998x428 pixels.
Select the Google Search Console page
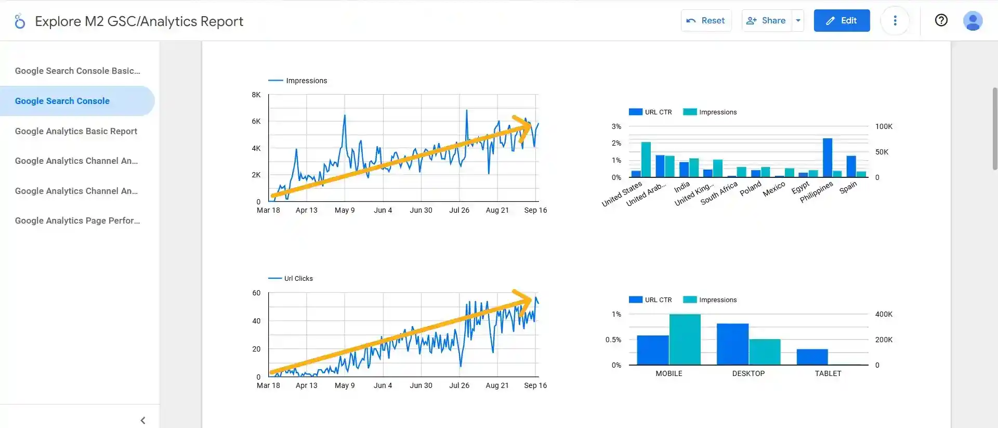pyautogui.click(x=62, y=101)
